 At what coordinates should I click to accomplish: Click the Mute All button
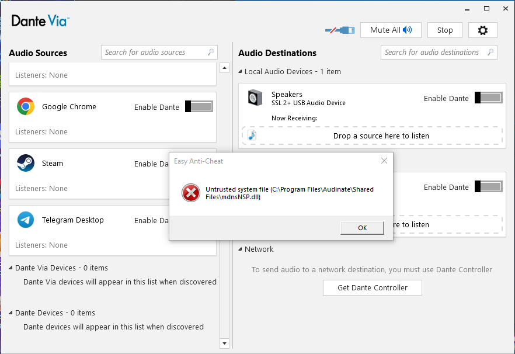click(391, 30)
